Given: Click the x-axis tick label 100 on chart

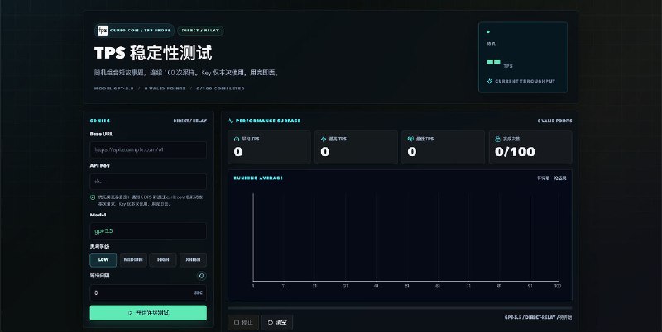Looking at the screenshot, I should [558, 286].
